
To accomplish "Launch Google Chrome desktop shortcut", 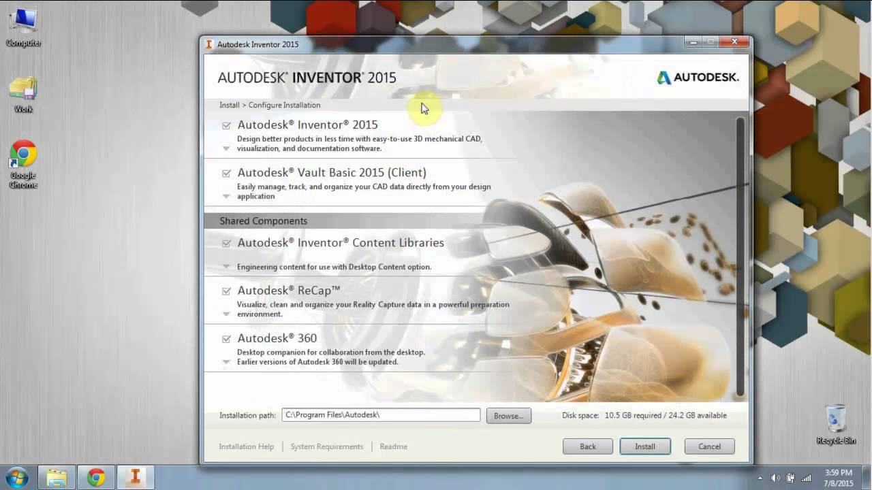I will coord(23,164).
